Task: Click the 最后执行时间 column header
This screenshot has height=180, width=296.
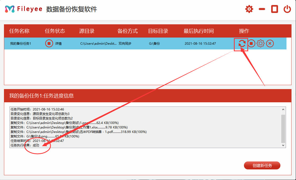Action: pyautogui.click(x=198, y=31)
